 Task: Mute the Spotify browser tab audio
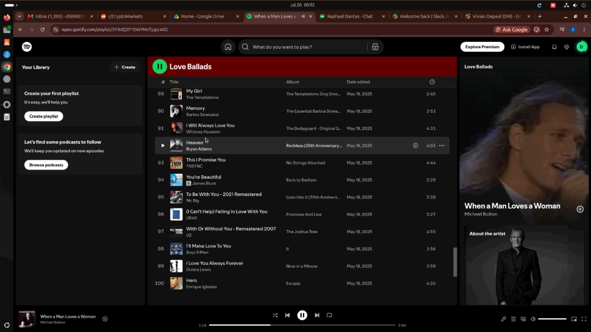[x=303, y=16]
